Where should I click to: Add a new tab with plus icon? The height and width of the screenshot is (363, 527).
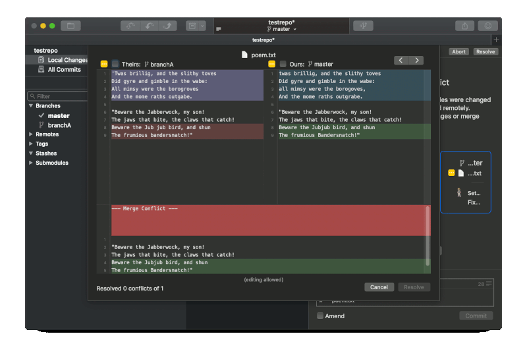(496, 40)
